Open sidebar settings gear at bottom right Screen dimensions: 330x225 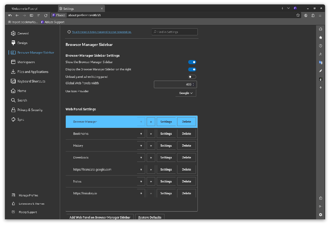(x=320, y=215)
